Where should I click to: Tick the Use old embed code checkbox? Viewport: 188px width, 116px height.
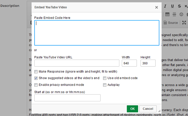105,78
